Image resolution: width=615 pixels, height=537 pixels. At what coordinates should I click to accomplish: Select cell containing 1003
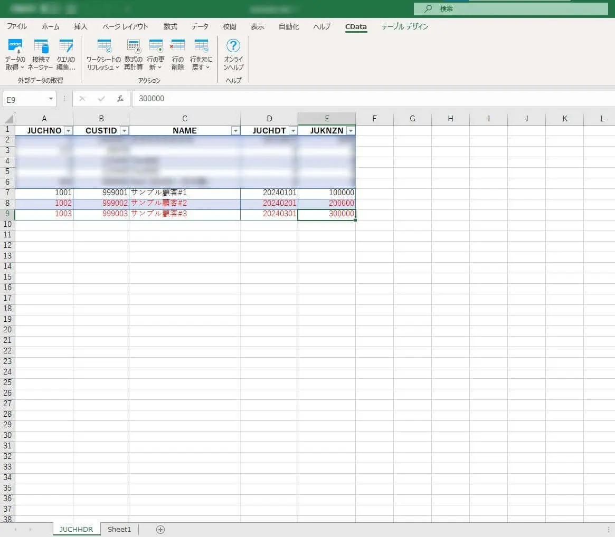point(44,214)
